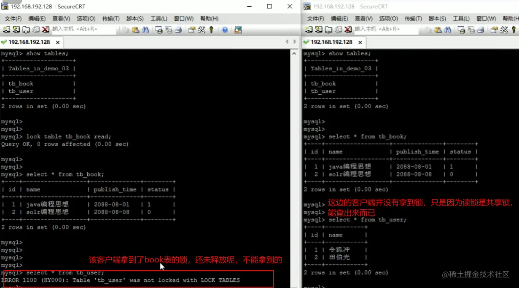Click Reconnect icon in right window toolbar

point(338,29)
